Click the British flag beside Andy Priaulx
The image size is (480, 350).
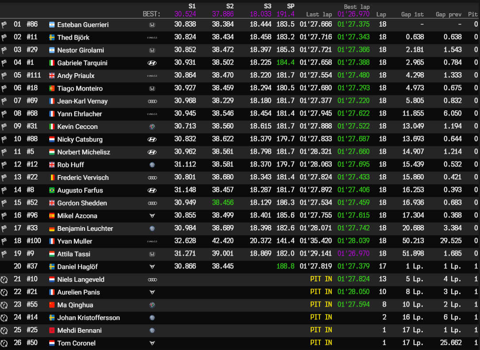click(52, 76)
